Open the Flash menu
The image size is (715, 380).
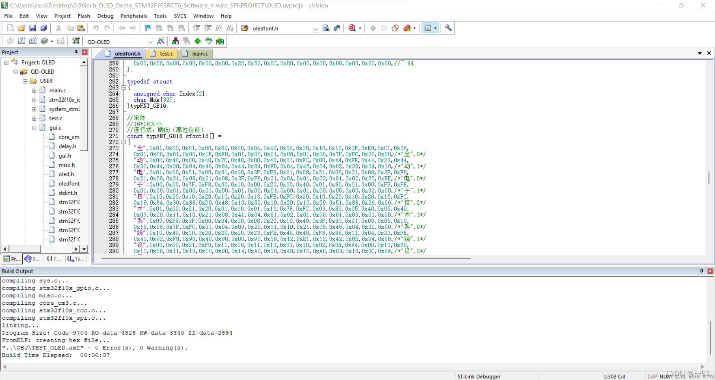pos(84,16)
